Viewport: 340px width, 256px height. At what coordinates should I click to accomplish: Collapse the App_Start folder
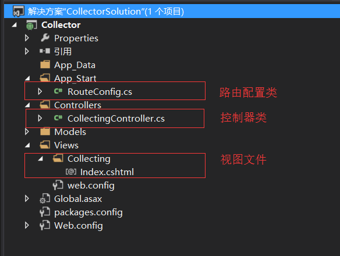coord(27,78)
